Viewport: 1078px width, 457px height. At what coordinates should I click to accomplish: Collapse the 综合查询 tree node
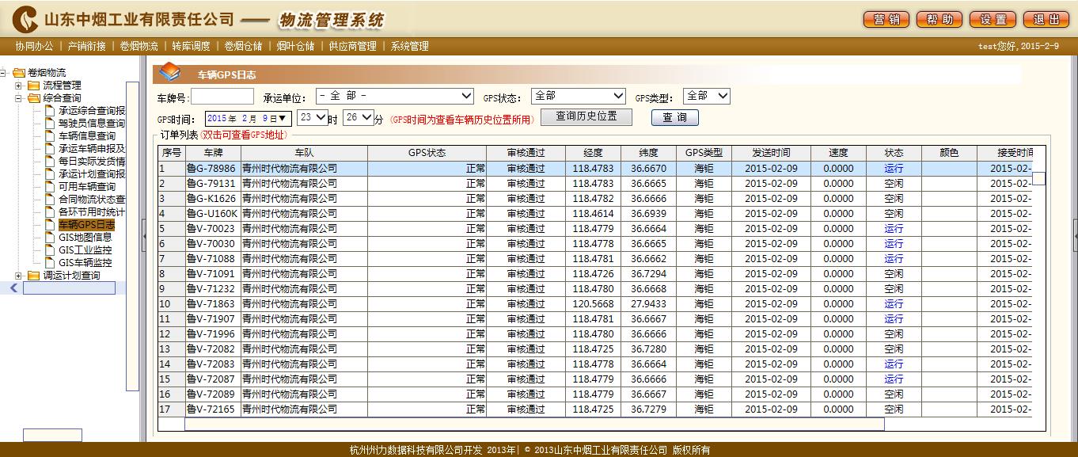[x=19, y=98]
